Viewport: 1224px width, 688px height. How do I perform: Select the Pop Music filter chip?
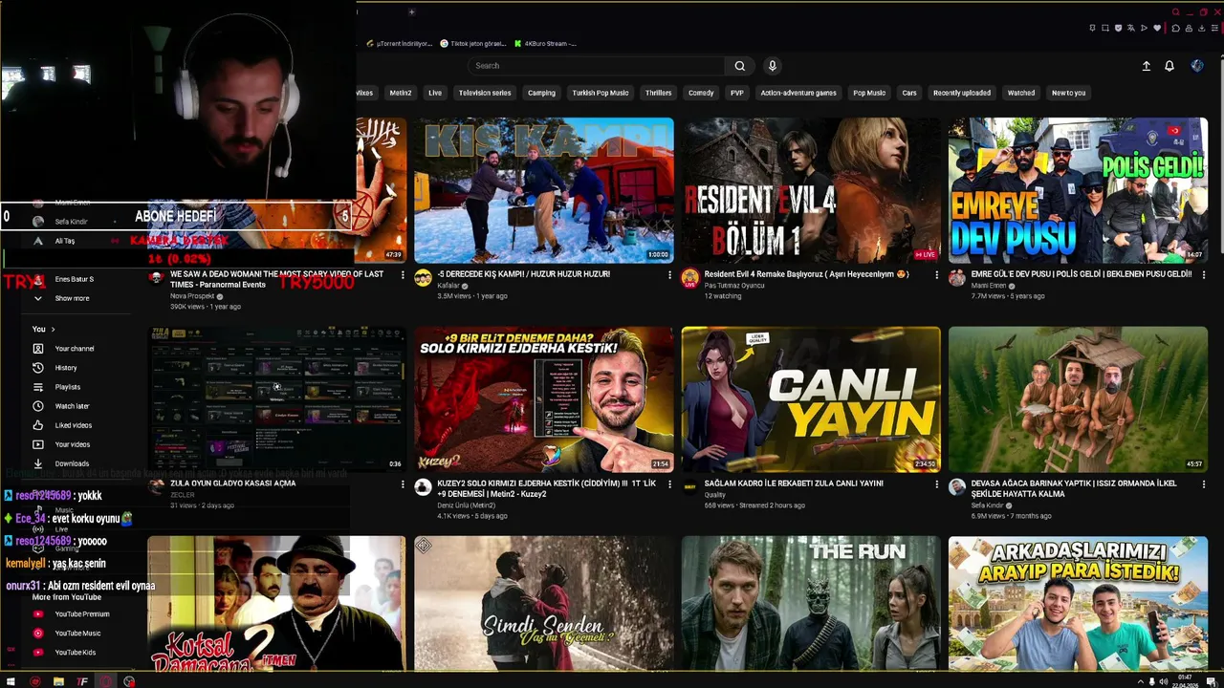pyautogui.click(x=869, y=93)
